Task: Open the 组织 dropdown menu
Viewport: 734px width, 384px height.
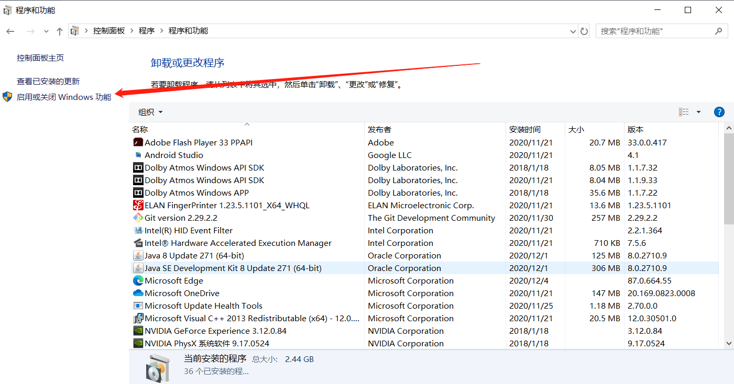Action: click(150, 112)
